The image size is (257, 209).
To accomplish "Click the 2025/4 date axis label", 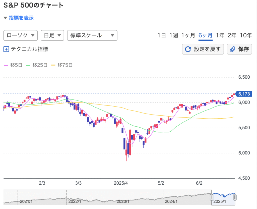I will coord(121,183).
